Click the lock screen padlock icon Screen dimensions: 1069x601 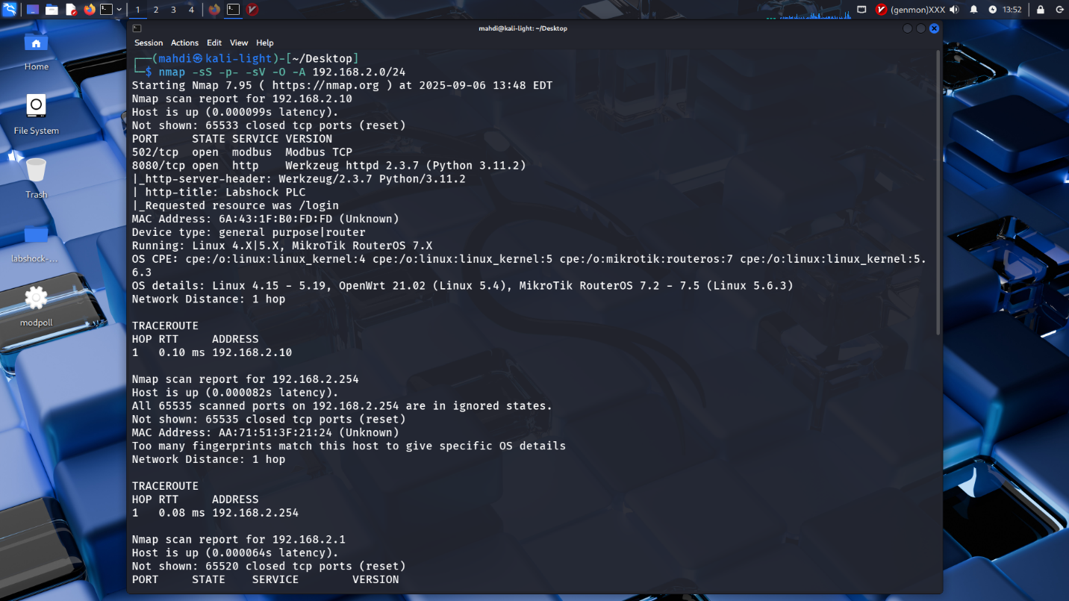[x=1040, y=10]
